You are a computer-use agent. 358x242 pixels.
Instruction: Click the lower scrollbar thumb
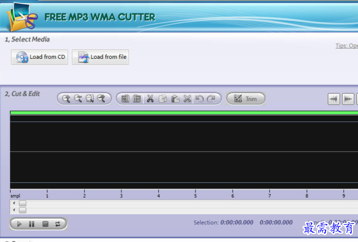(x=22, y=210)
